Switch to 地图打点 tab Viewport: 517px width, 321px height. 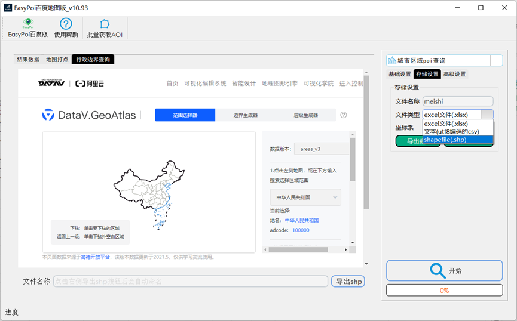tap(57, 60)
